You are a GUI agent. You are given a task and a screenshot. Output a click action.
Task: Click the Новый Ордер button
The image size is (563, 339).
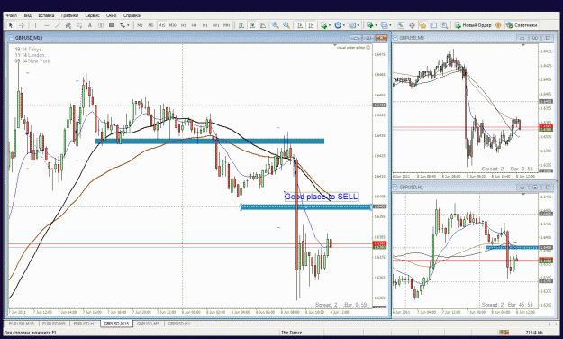473,25
